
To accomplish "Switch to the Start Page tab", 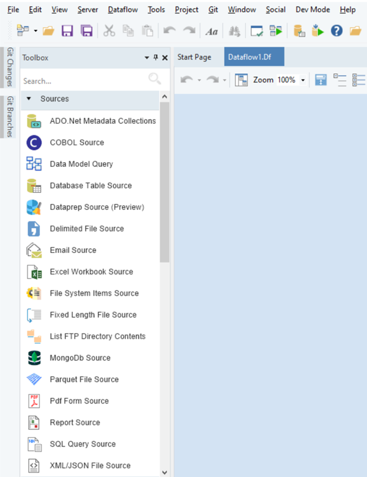I will (x=194, y=57).
